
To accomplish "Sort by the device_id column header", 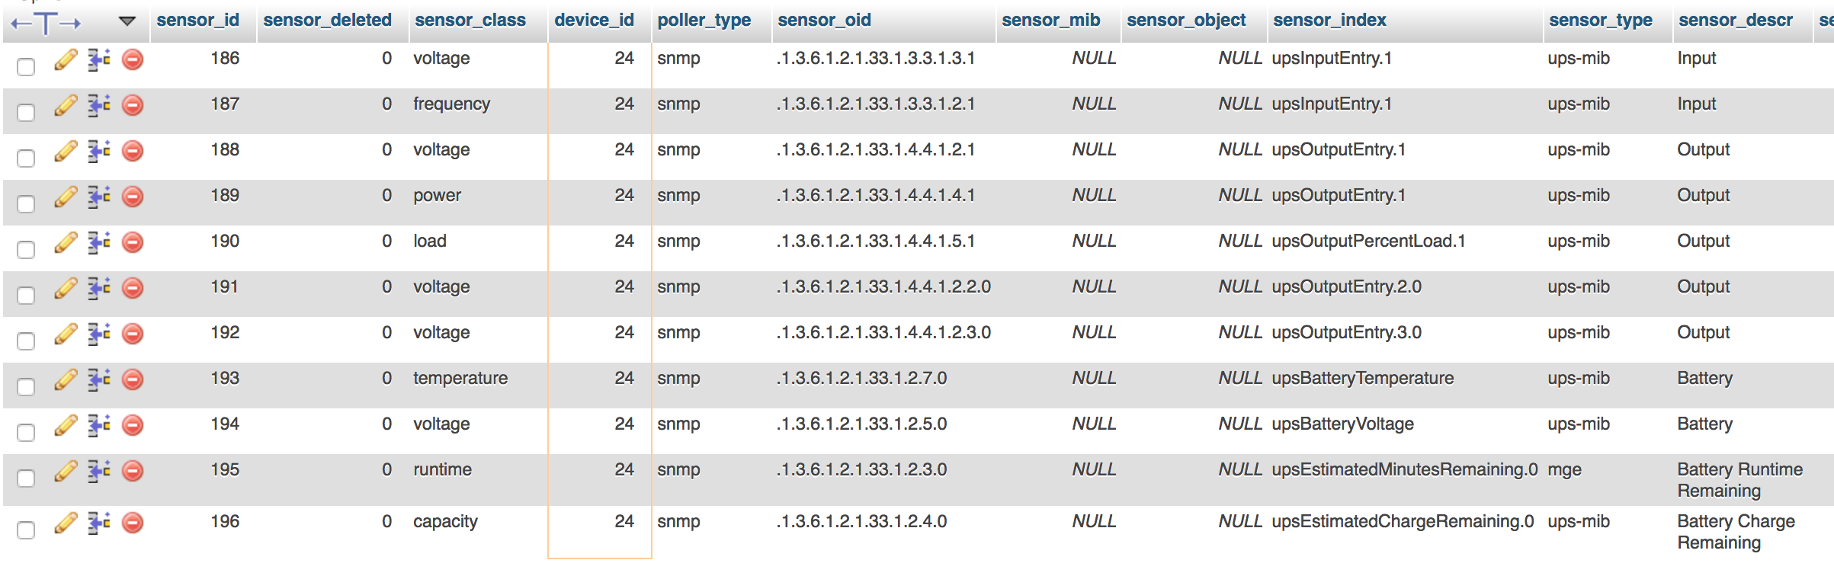I will [594, 21].
